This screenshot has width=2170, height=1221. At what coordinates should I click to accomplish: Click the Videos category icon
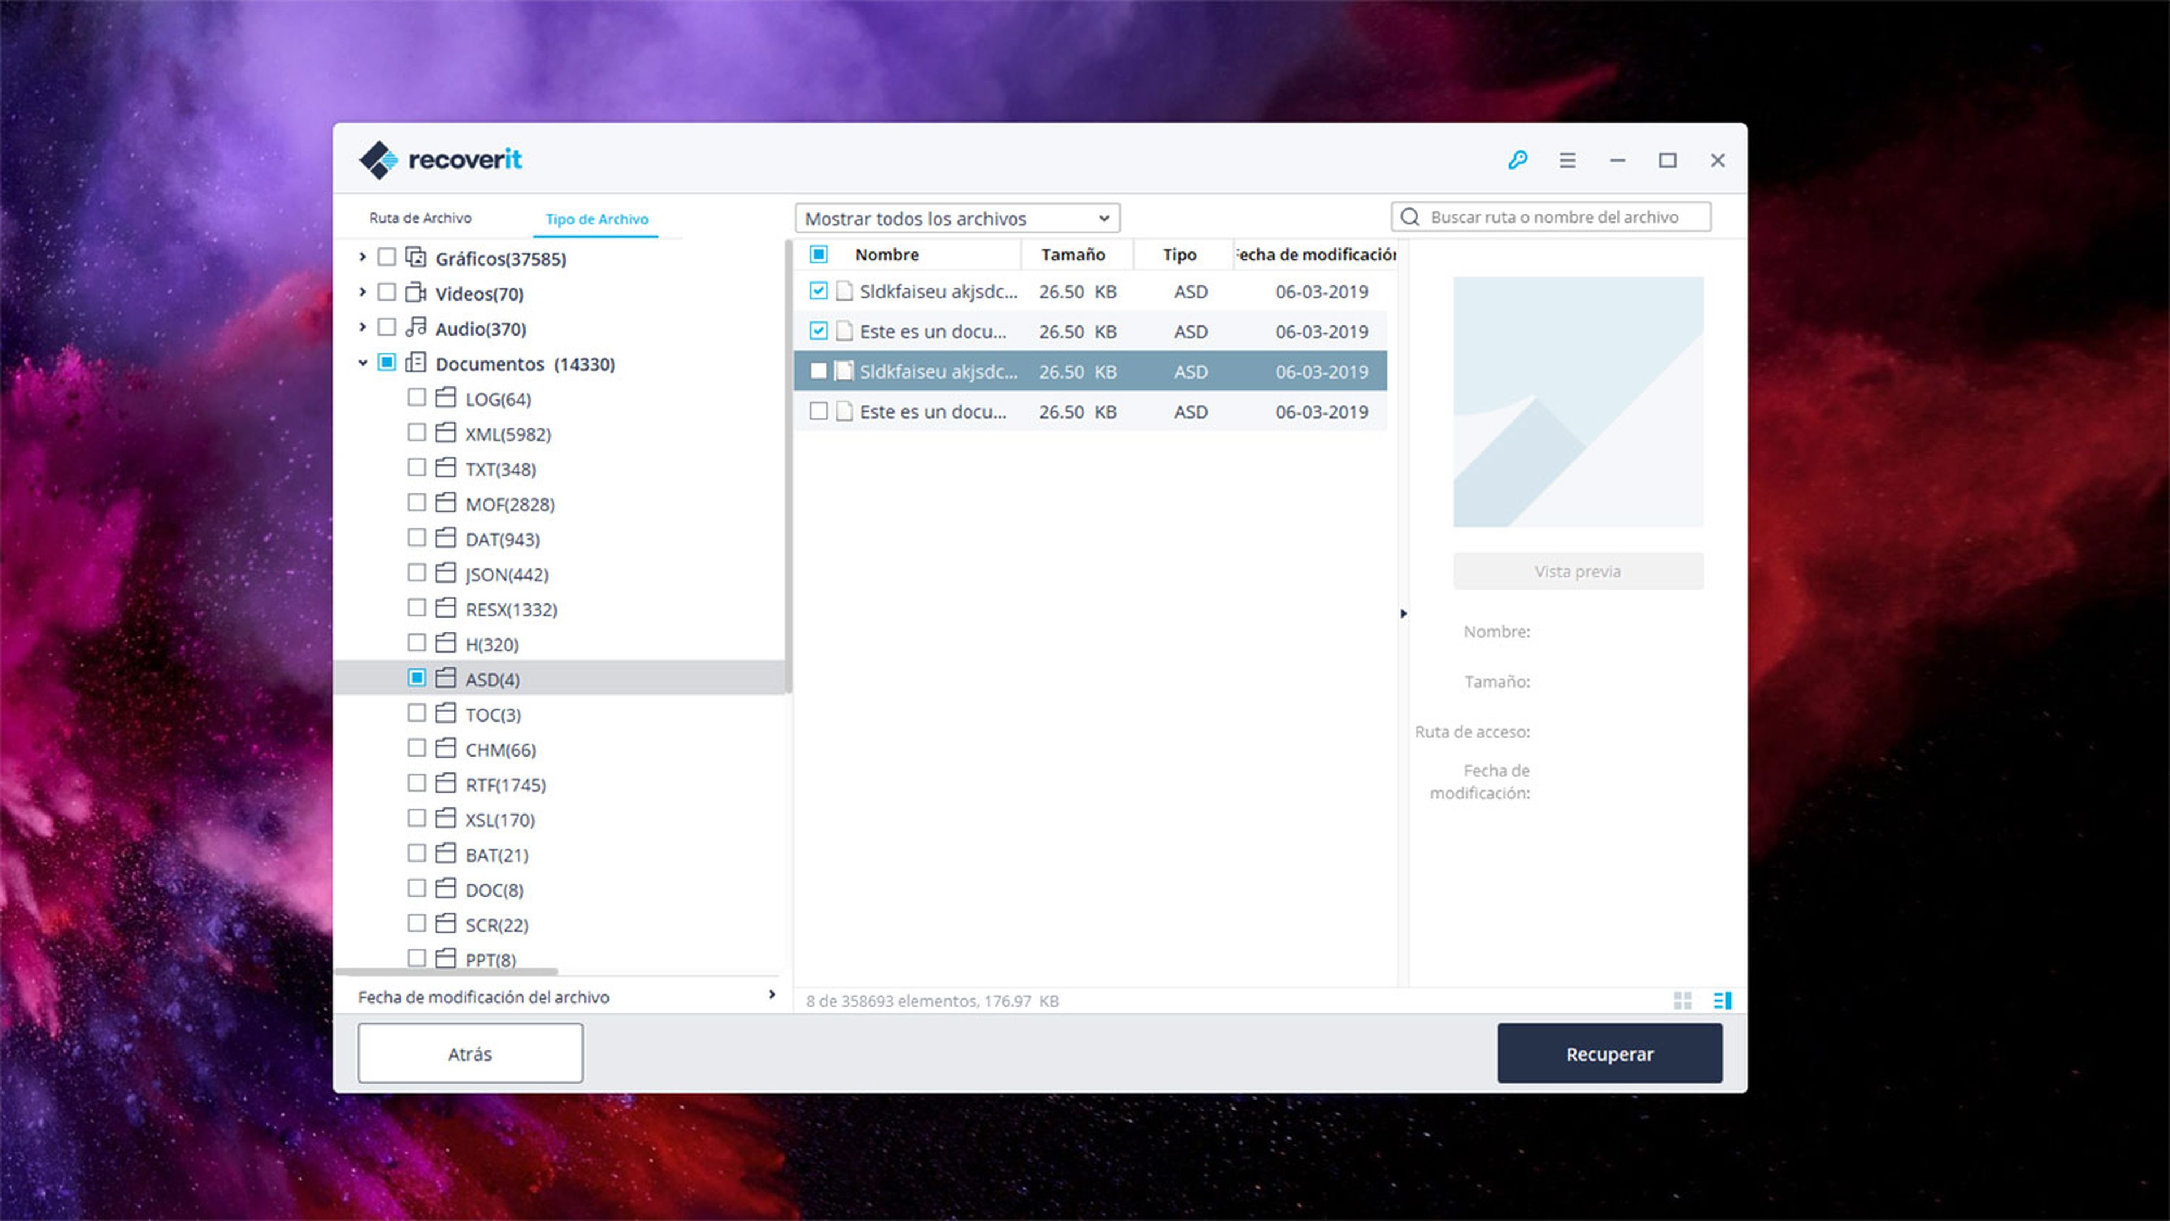coord(415,292)
